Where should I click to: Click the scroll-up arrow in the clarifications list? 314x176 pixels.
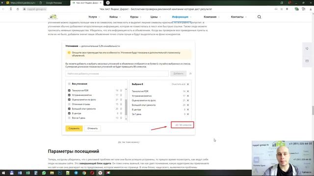pyautogui.click(x=126, y=89)
